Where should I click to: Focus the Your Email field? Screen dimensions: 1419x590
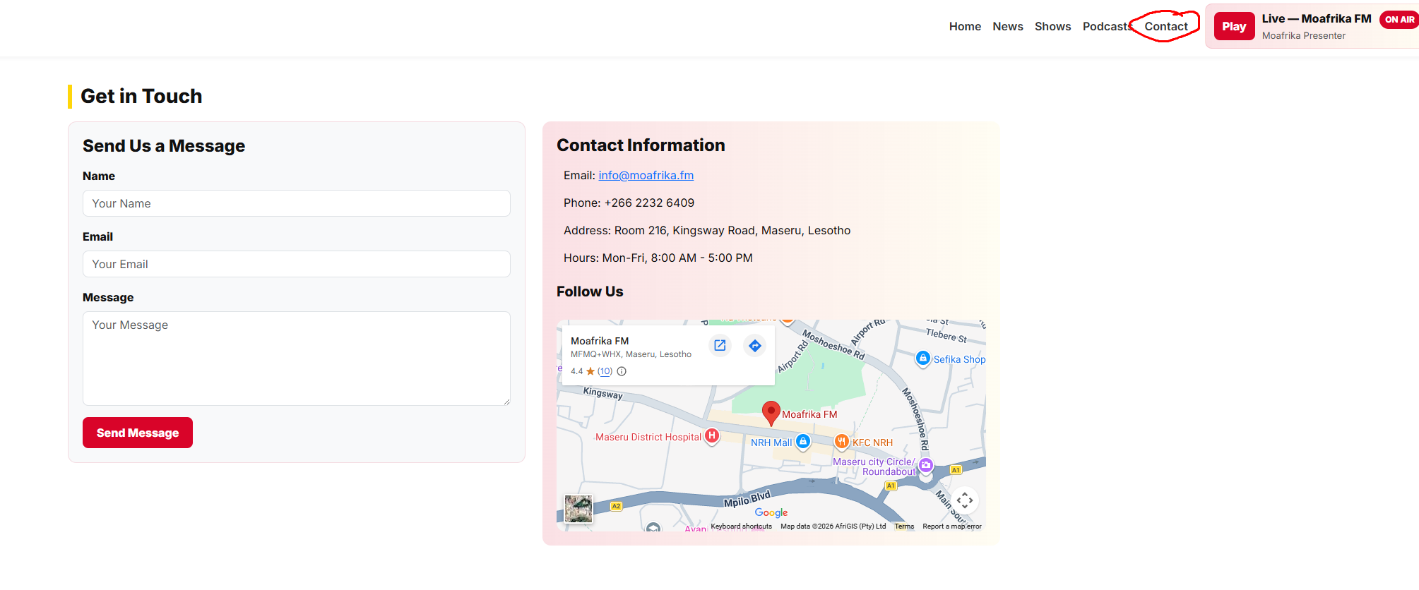coord(296,264)
